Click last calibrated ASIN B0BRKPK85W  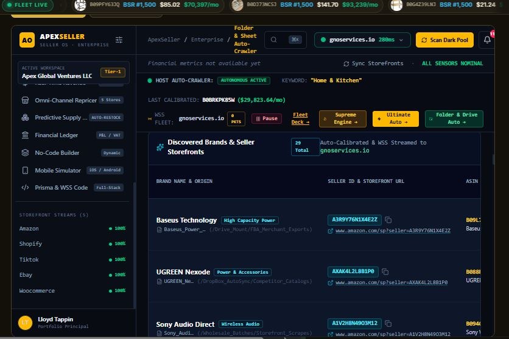(218, 100)
